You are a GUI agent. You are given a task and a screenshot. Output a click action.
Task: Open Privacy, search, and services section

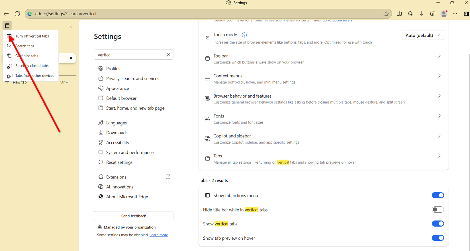click(x=132, y=79)
